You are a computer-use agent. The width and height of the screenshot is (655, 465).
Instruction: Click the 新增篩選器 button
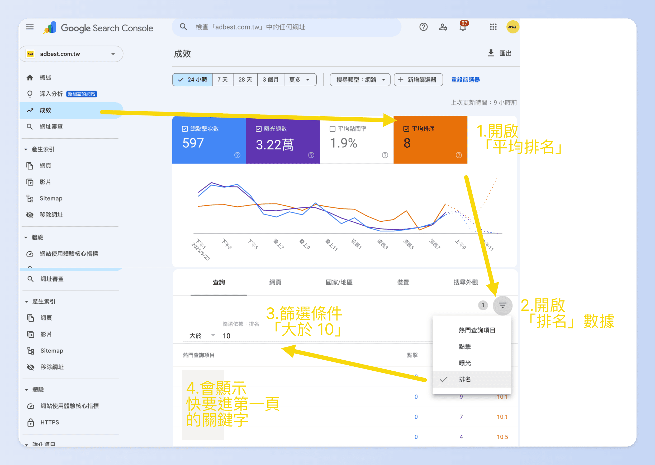pyautogui.click(x=418, y=80)
